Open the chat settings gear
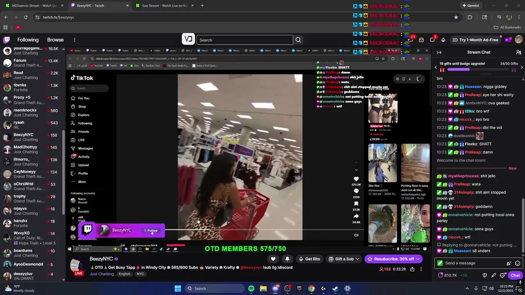The height and width of the screenshot is (295, 525). [502, 275]
